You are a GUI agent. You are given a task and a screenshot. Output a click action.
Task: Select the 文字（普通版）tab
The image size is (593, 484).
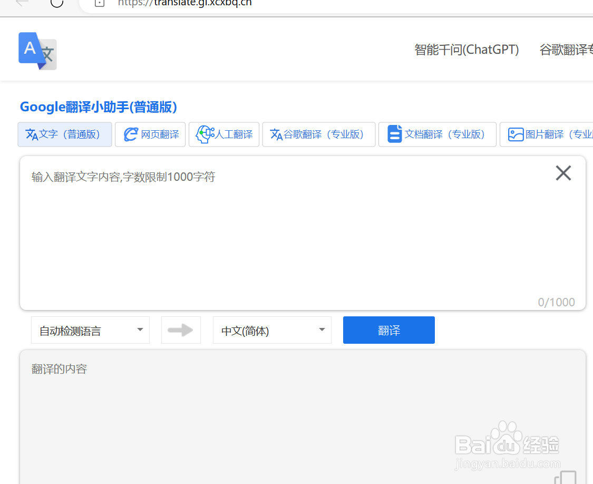[65, 134]
